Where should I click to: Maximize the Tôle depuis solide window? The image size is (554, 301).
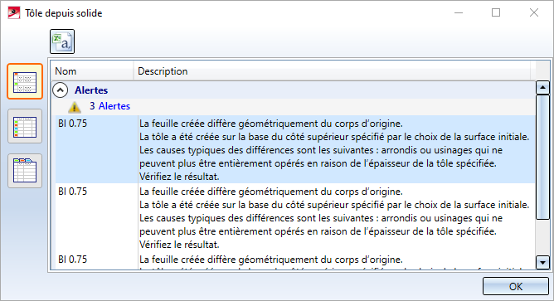(496, 12)
